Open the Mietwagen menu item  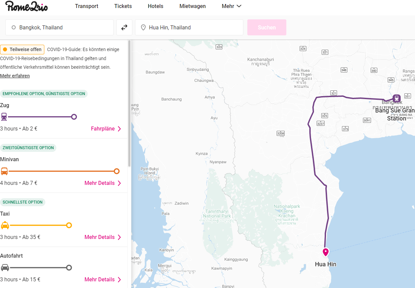tap(193, 6)
